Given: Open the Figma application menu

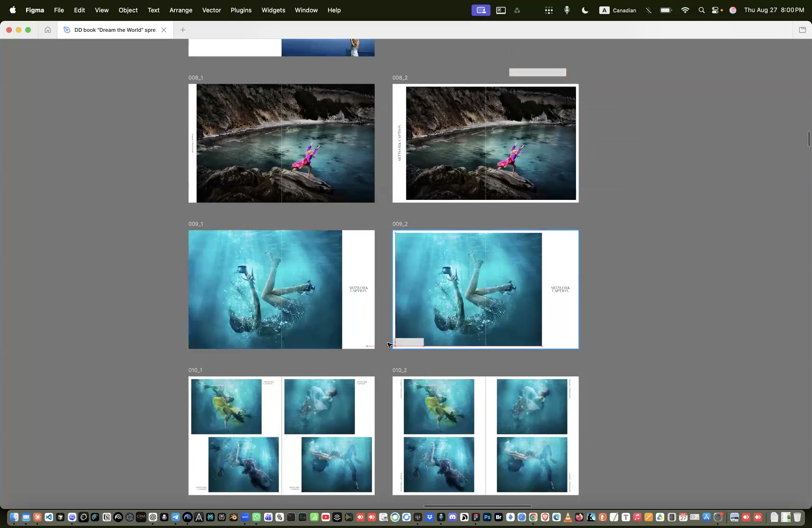Looking at the screenshot, I should 35,10.
